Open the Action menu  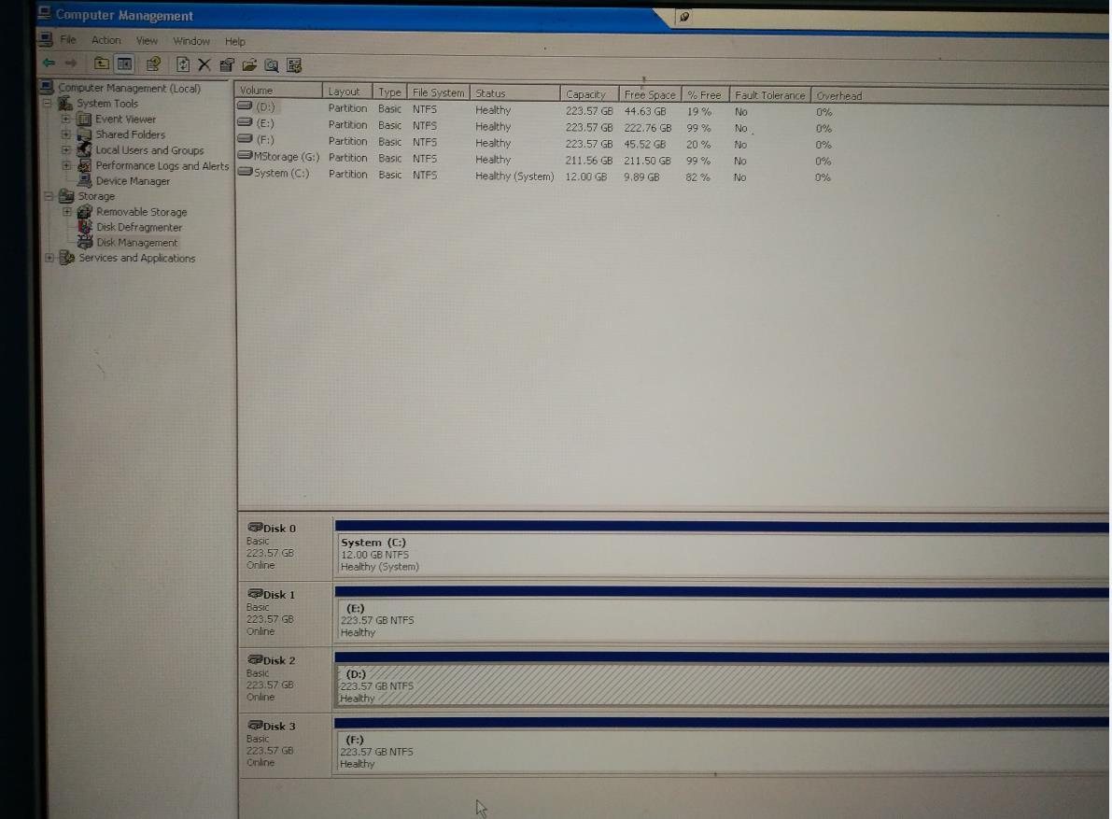coord(106,40)
